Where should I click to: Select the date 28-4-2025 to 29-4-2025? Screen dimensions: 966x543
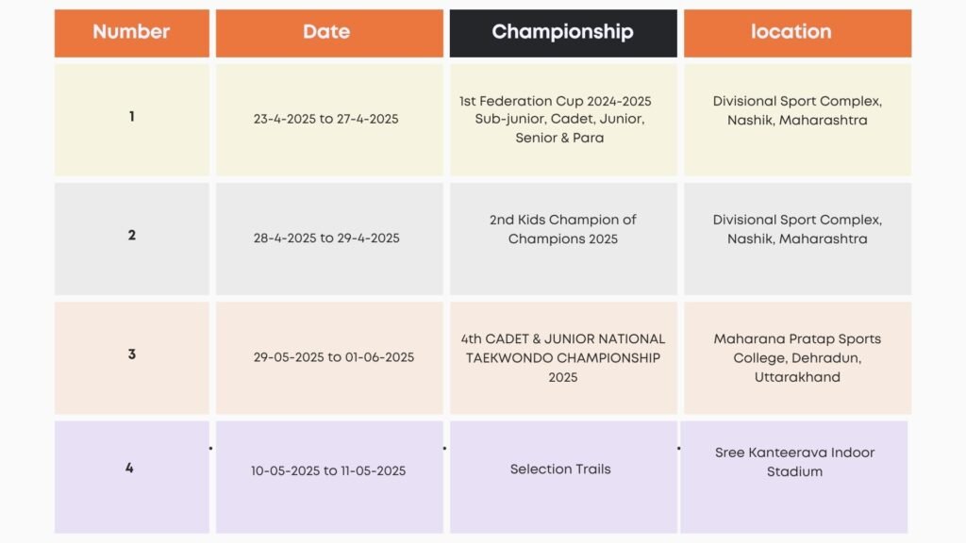(x=326, y=238)
